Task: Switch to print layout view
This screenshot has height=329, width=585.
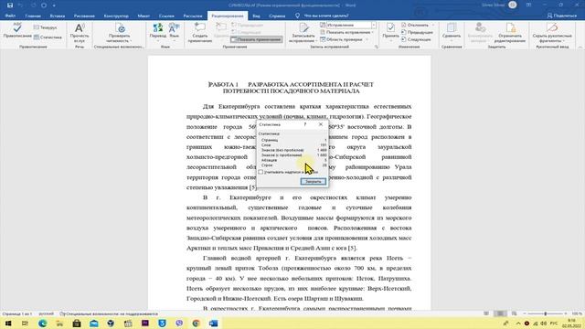Action: point(500,313)
